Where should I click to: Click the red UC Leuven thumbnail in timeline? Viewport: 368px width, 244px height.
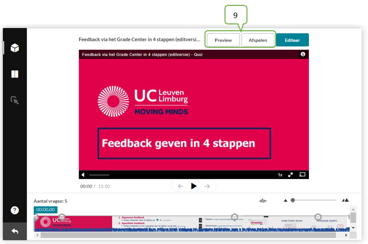point(73,223)
